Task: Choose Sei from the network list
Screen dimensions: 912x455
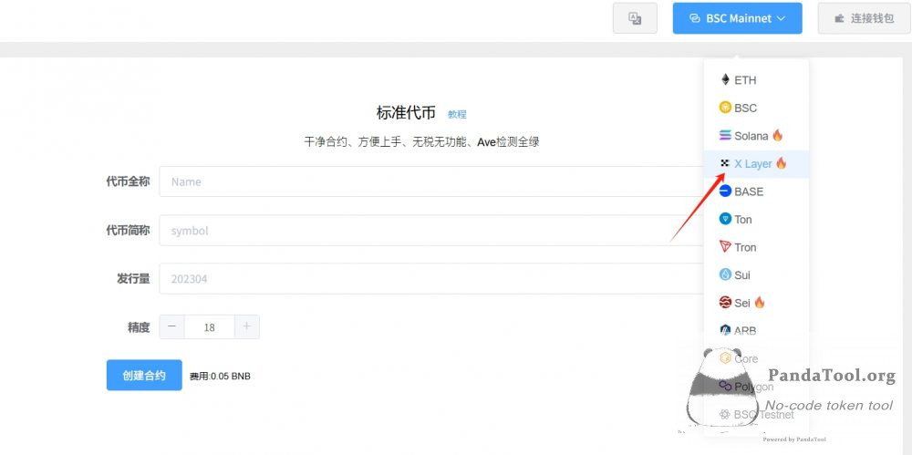Action: (756, 303)
